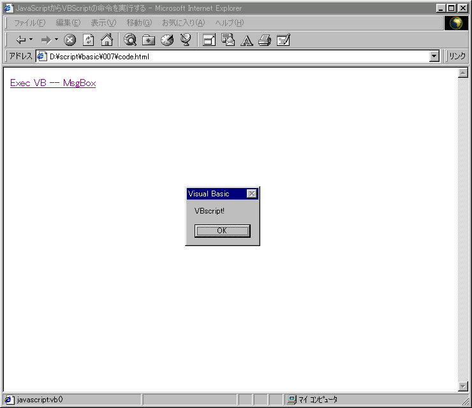Open the ヘルプ(H) menu
The width and height of the screenshot is (472, 408).
pos(230,23)
